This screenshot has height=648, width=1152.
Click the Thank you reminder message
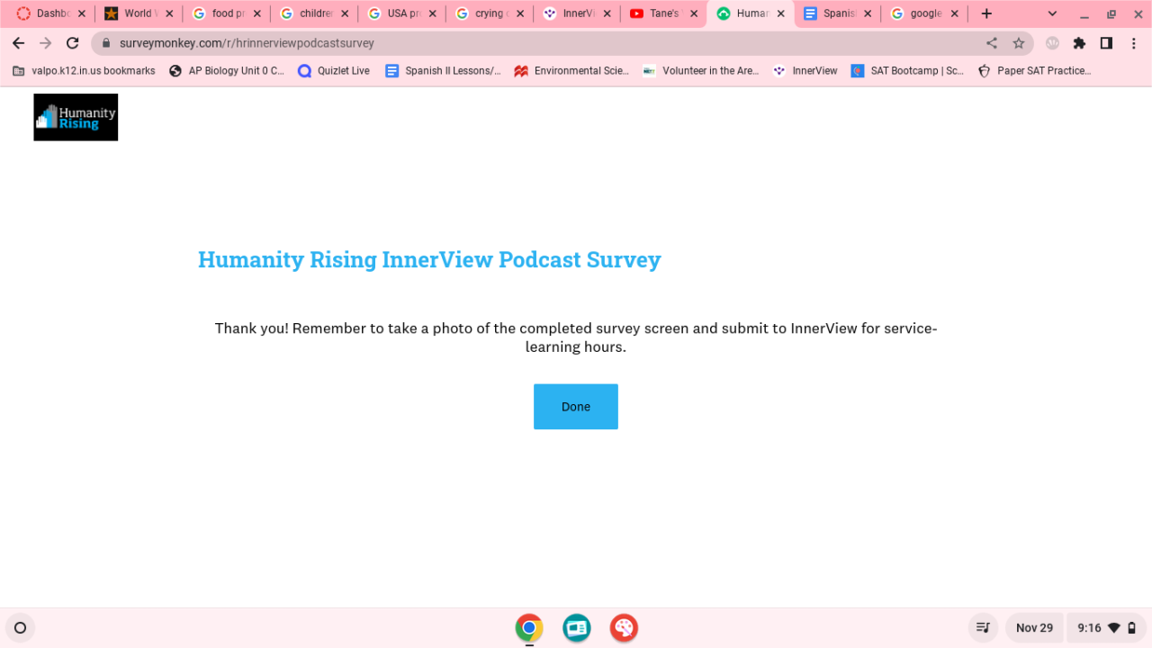point(576,337)
